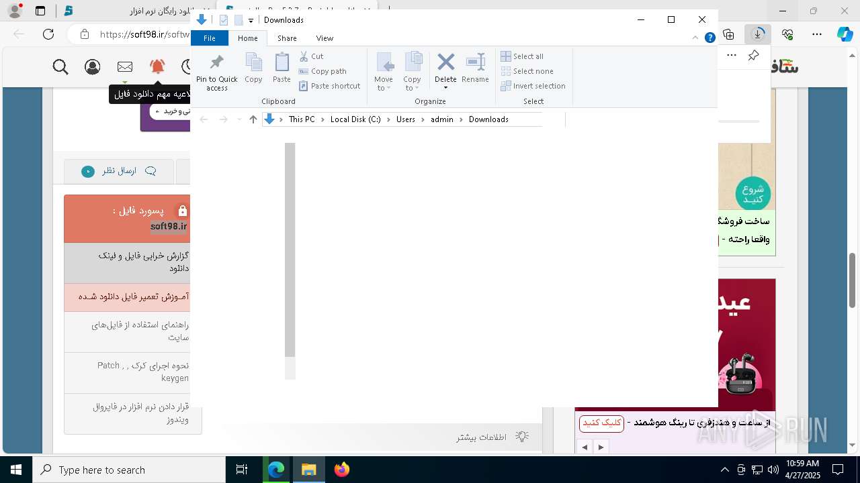This screenshot has height=483, width=860.
Task: Click Cut scissors in ribbon
Action: tap(311, 56)
